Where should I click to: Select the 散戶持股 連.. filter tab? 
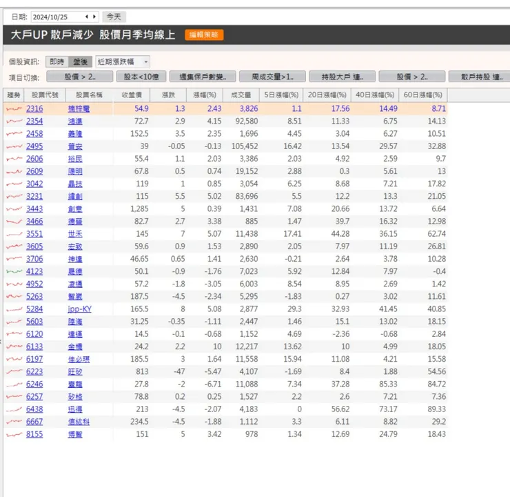click(480, 77)
